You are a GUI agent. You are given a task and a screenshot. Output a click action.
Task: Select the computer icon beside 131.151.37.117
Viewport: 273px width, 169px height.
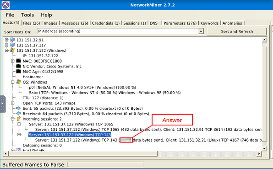click(x=12, y=45)
